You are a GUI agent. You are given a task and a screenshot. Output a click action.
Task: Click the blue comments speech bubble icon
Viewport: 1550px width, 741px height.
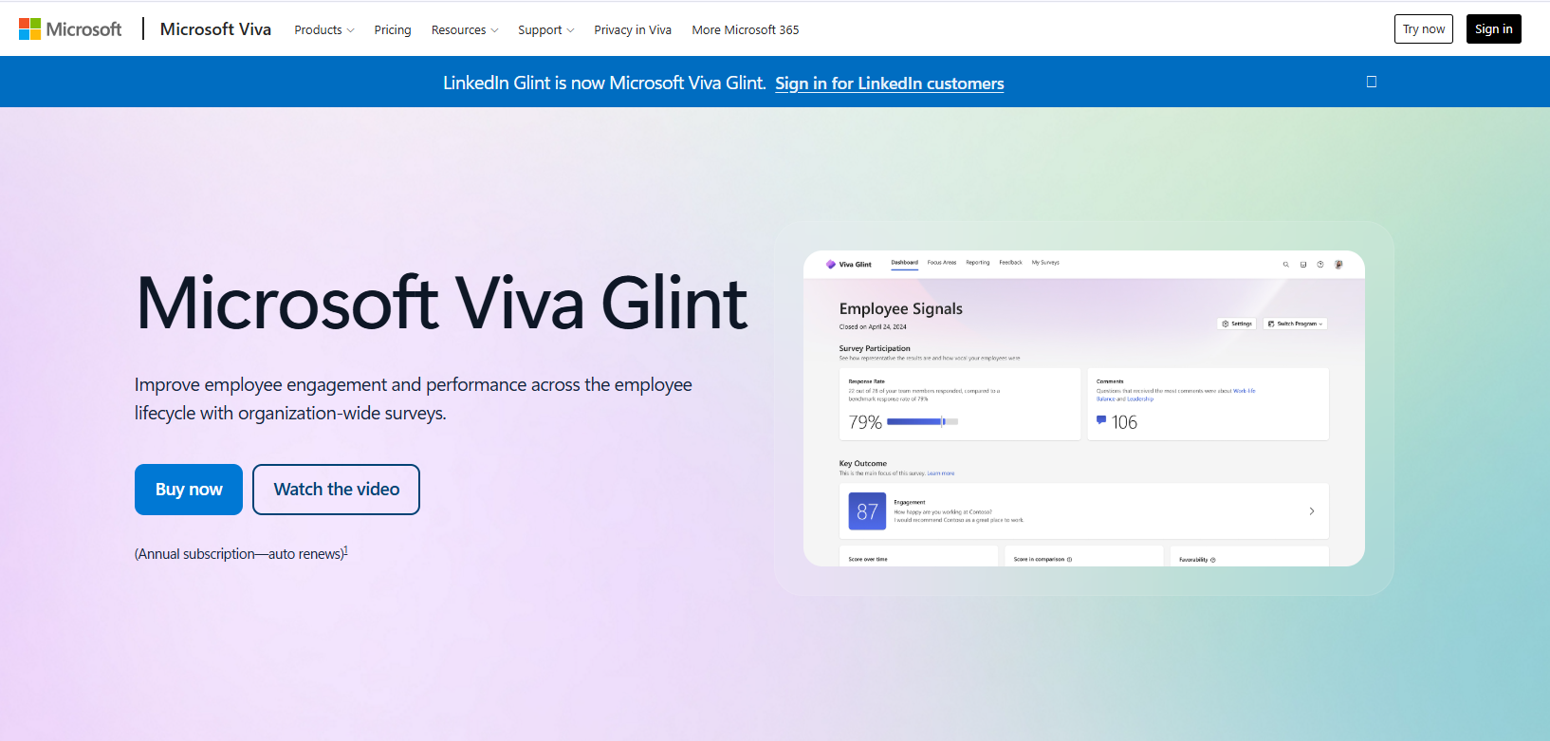click(1101, 420)
